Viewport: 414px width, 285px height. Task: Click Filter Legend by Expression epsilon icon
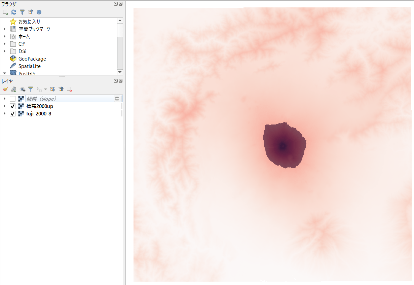(39, 89)
